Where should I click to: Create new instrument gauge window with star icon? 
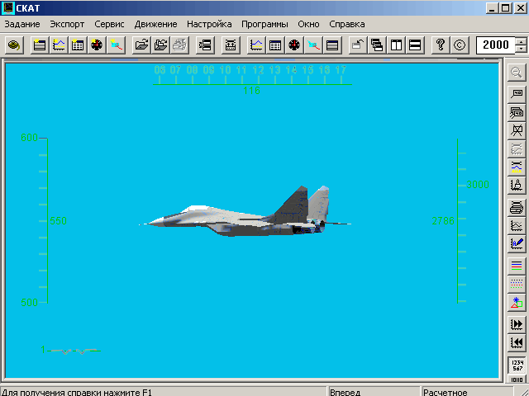tap(97, 45)
